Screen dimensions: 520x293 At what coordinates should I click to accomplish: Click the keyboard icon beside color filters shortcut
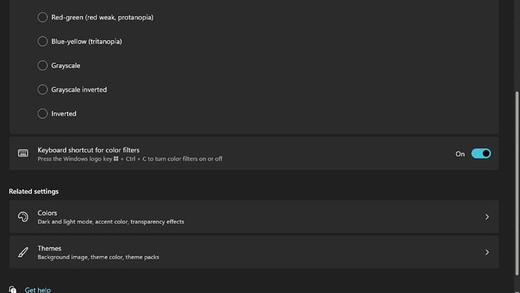click(23, 154)
